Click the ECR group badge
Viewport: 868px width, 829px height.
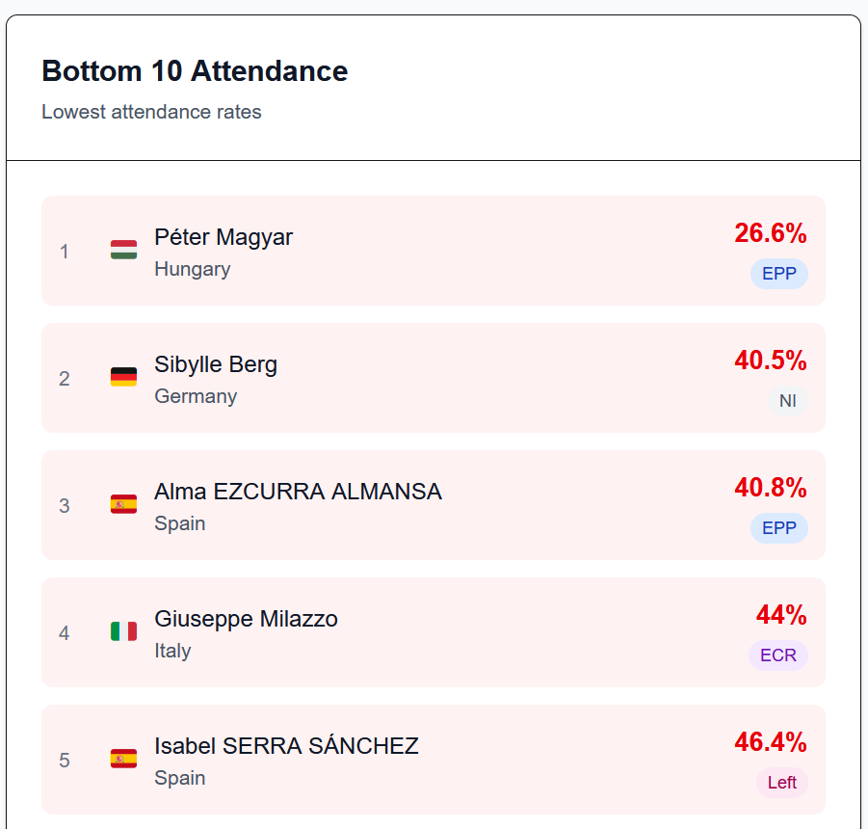(777, 655)
